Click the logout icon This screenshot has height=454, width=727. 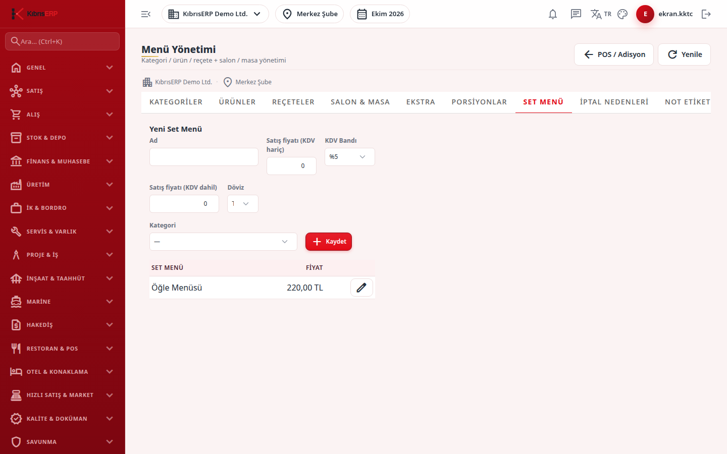(x=706, y=14)
